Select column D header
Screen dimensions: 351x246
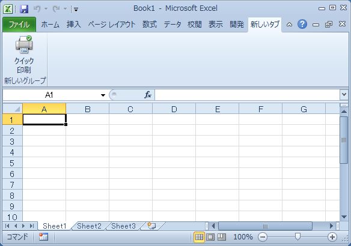(174, 109)
